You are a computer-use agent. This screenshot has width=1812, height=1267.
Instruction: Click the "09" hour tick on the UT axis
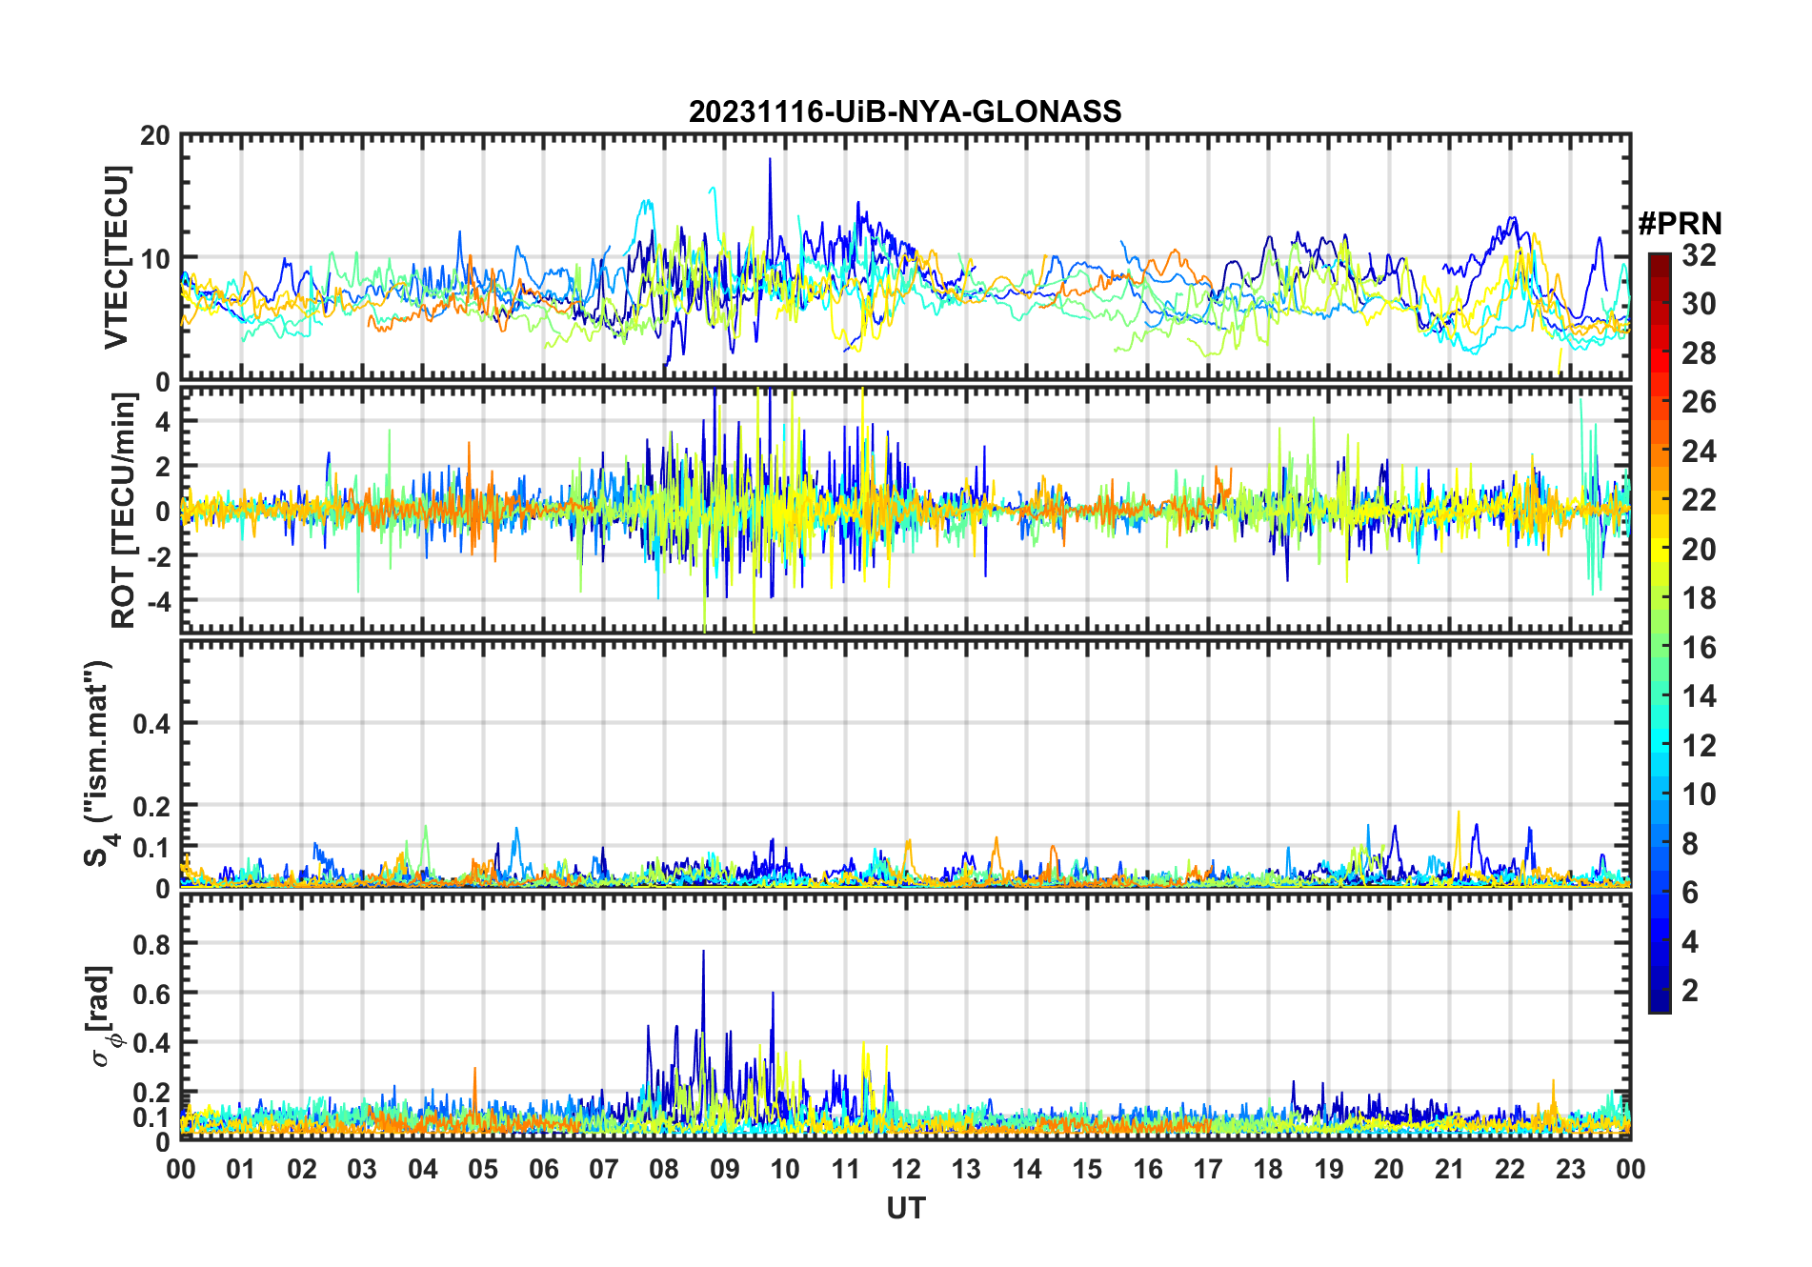[x=725, y=1169]
